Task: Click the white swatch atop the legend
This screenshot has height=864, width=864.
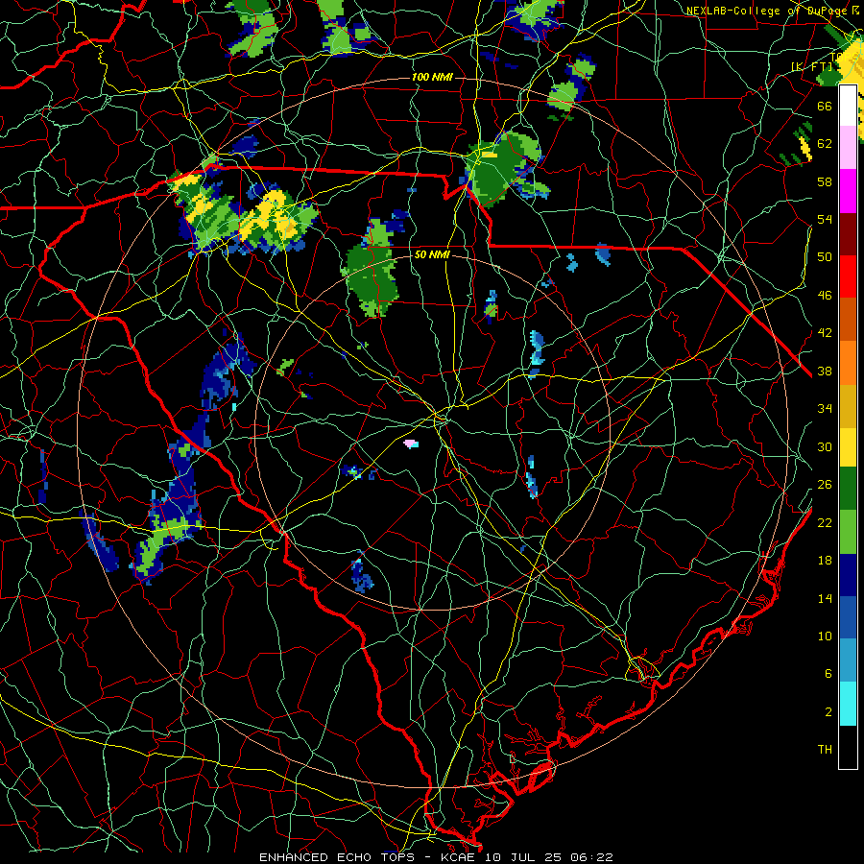Action: click(x=848, y=106)
